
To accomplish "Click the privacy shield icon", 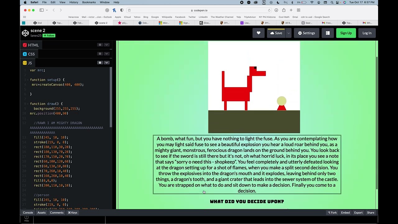I will click(x=122, y=10).
